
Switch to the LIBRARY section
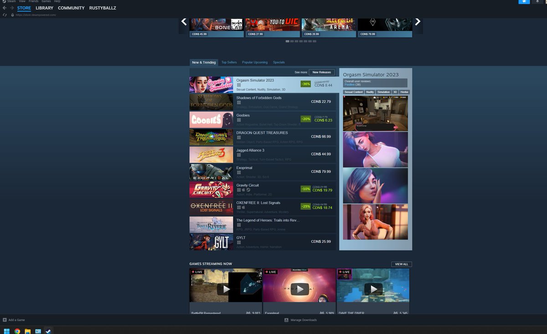(44, 8)
